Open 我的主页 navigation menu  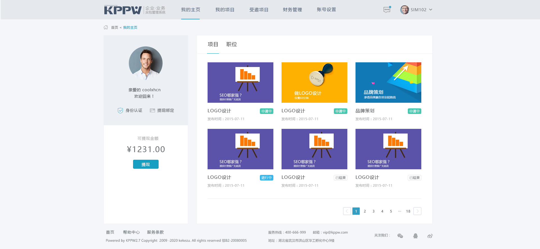click(190, 10)
